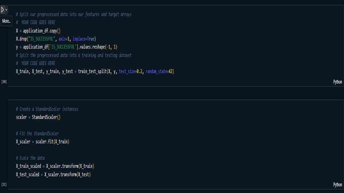Click the Python language label of second cell
Screen dimensions: 344x193
pos(337,185)
